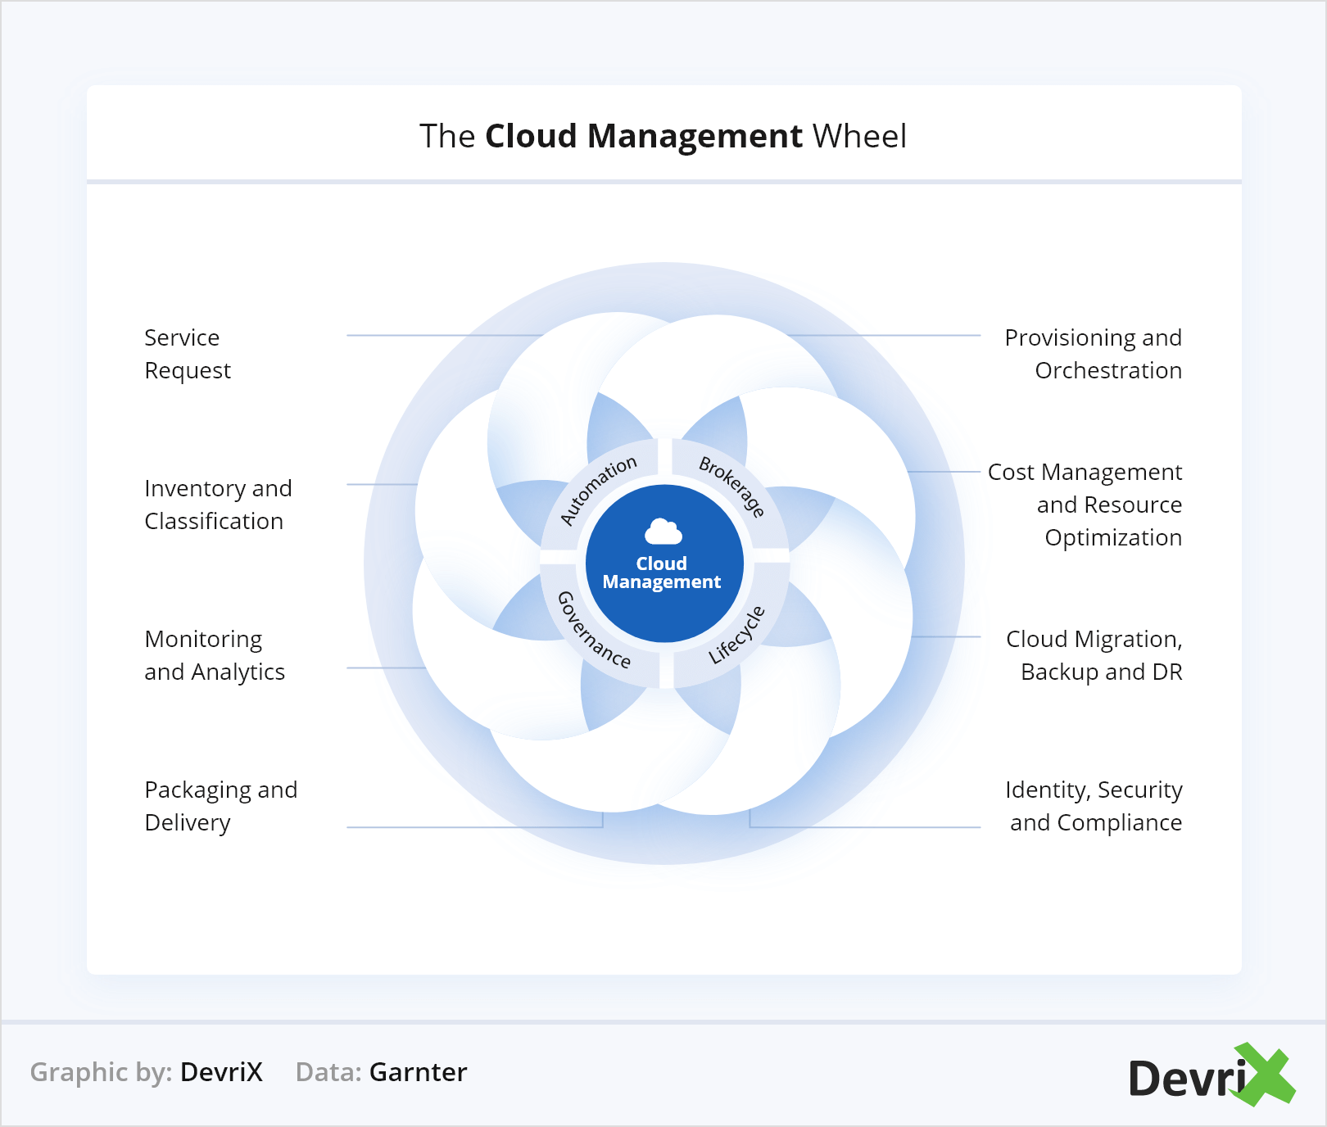Click the Service Request label
This screenshot has height=1127, width=1327.
[x=188, y=354]
